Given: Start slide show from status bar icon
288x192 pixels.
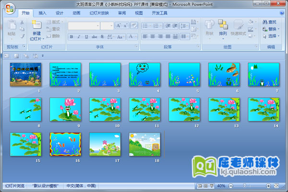Looking at the screenshot, I should pyautogui.click(x=212, y=186).
